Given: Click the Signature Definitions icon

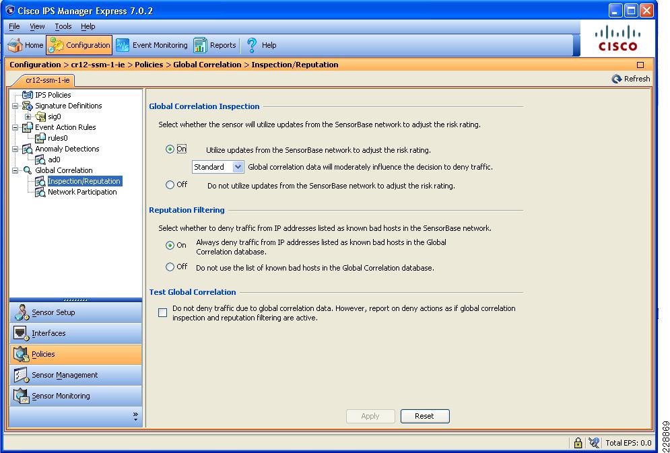Looking at the screenshot, I should [28, 106].
